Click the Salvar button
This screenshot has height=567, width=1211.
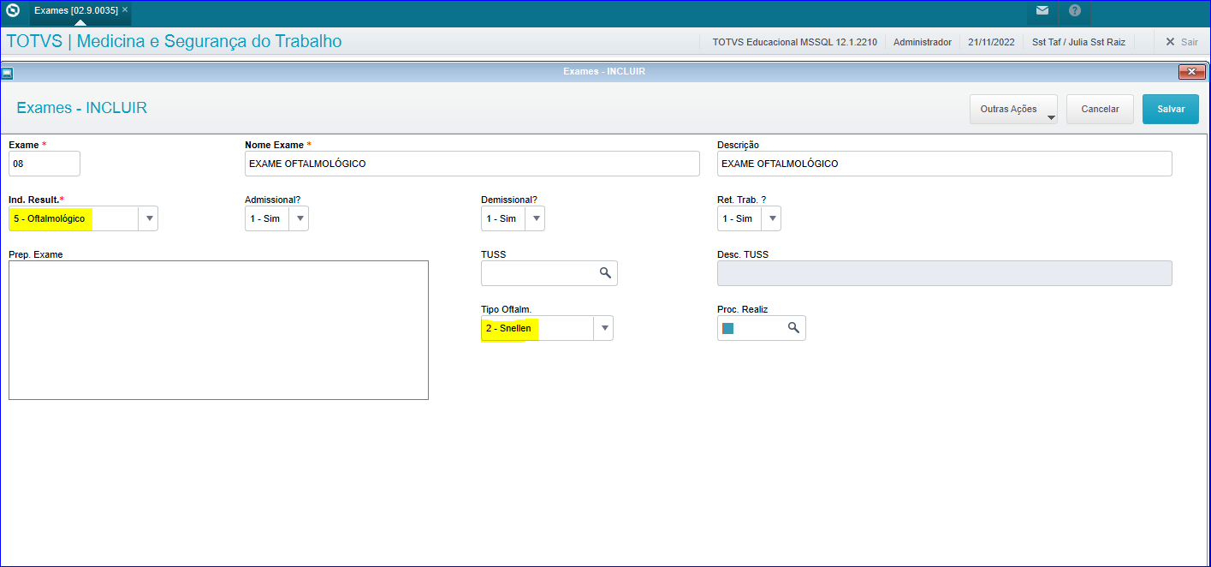1171,110
